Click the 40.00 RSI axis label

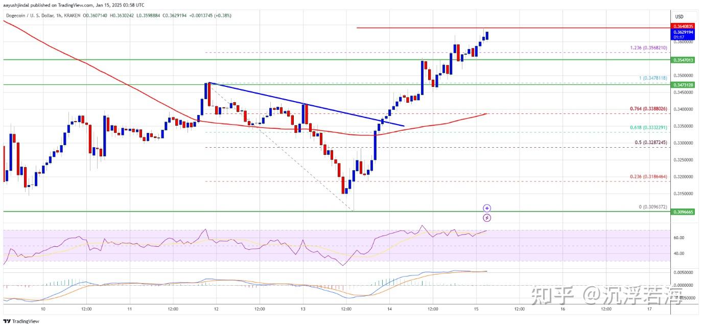(679, 253)
